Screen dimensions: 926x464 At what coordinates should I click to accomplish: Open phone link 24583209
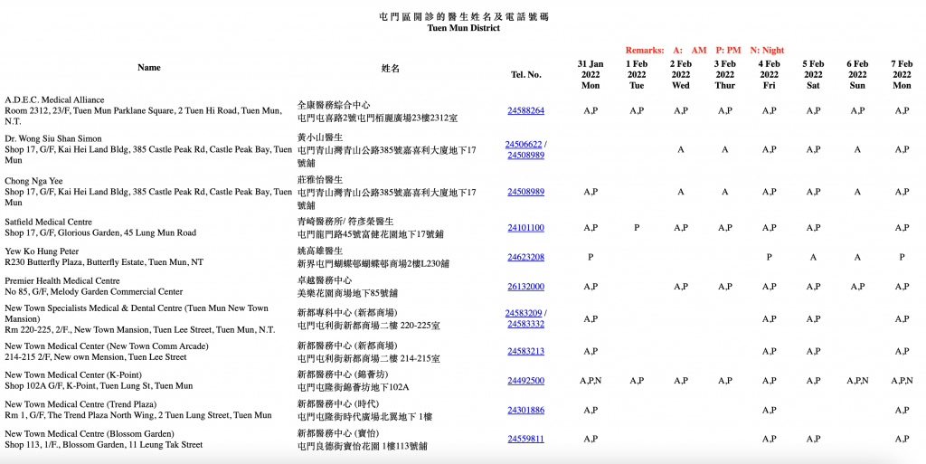[x=524, y=313]
